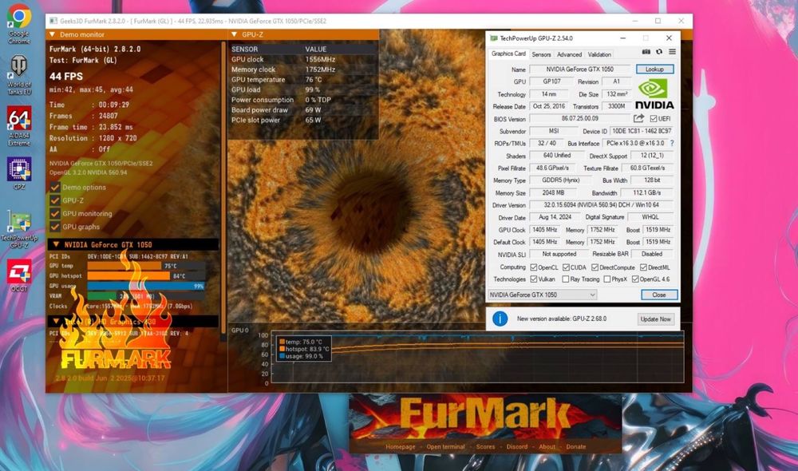Click the OpenGL 4.6 checkbox
This screenshot has width=798, height=471.
pyautogui.click(x=635, y=279)
